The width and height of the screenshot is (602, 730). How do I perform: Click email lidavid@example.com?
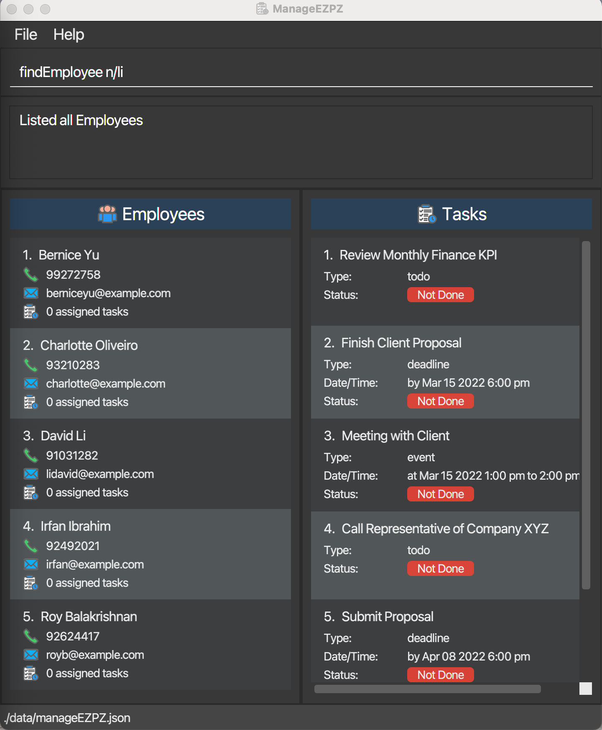coord(100,474)
